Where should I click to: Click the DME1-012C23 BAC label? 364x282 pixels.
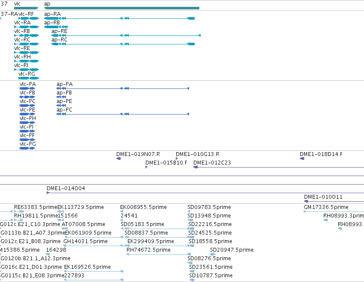click(x=212, y=163)
